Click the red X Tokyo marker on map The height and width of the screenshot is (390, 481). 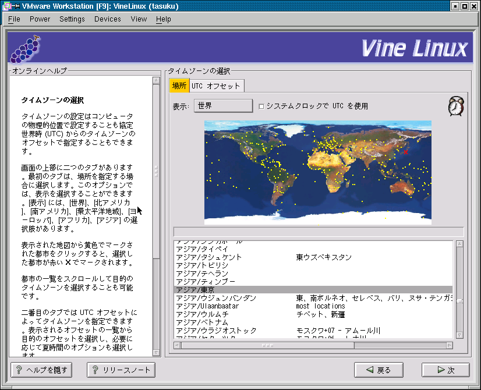point(405,152)
